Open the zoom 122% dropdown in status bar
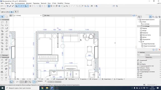This screenshot has width=161, height=90. tap(27, 79)
